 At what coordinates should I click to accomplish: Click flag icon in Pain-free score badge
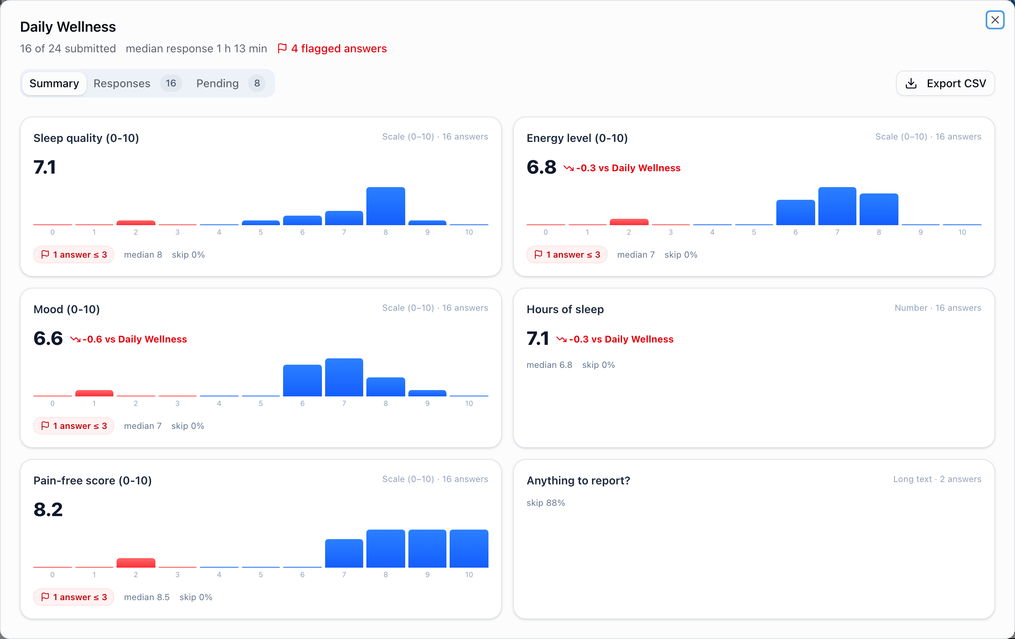(45, 597)
